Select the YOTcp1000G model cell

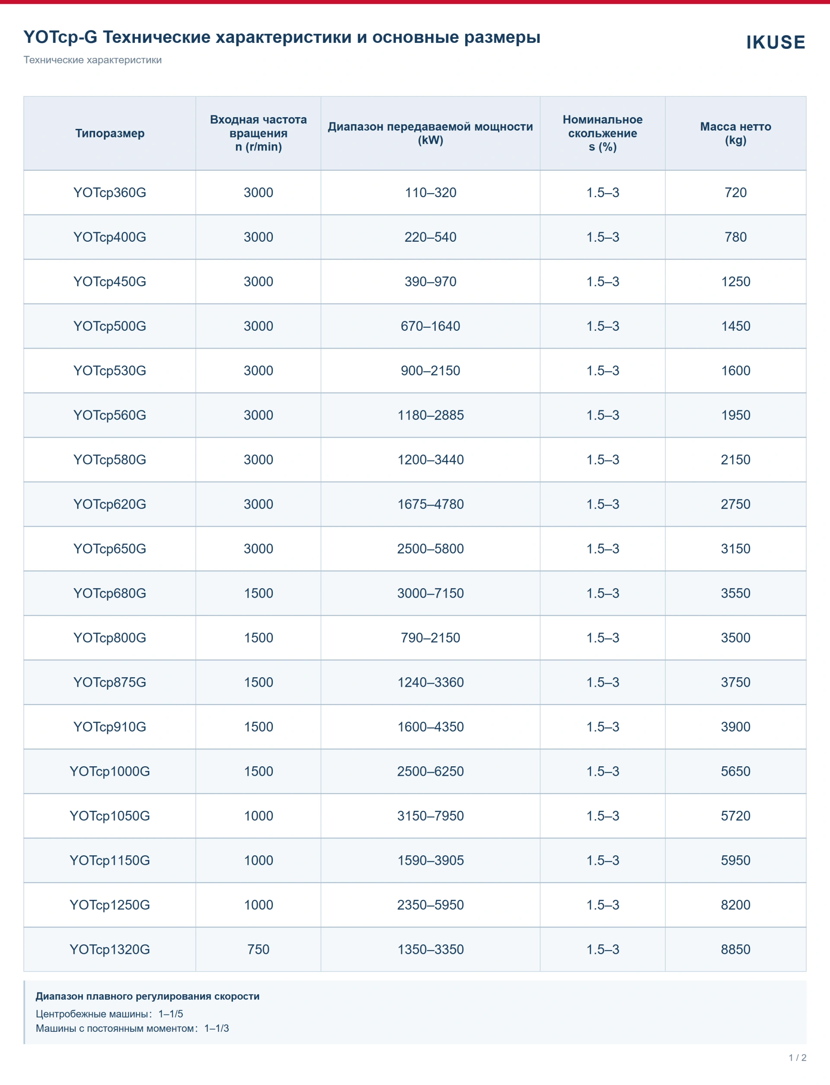point(110,771)
